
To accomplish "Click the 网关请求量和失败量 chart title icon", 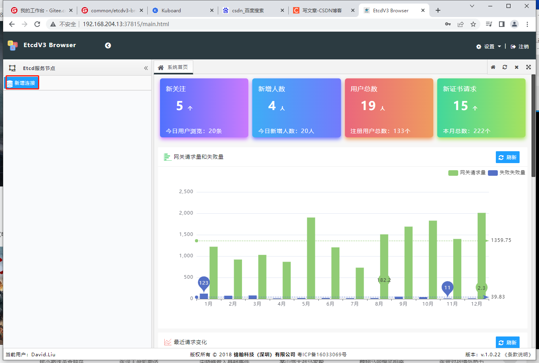I will point(168,157).
